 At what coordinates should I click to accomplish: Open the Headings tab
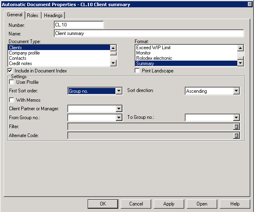(53, 15)
